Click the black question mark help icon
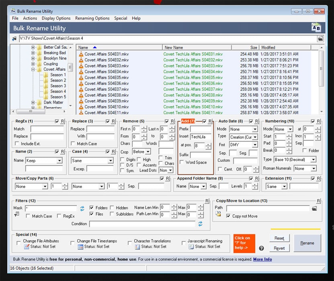The image size is (334, 281). tap(261, 248)
